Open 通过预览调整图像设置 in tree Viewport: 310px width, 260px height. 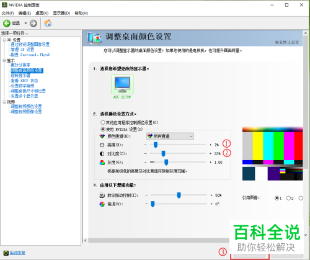pyautogui.click(x=30, y=45)
